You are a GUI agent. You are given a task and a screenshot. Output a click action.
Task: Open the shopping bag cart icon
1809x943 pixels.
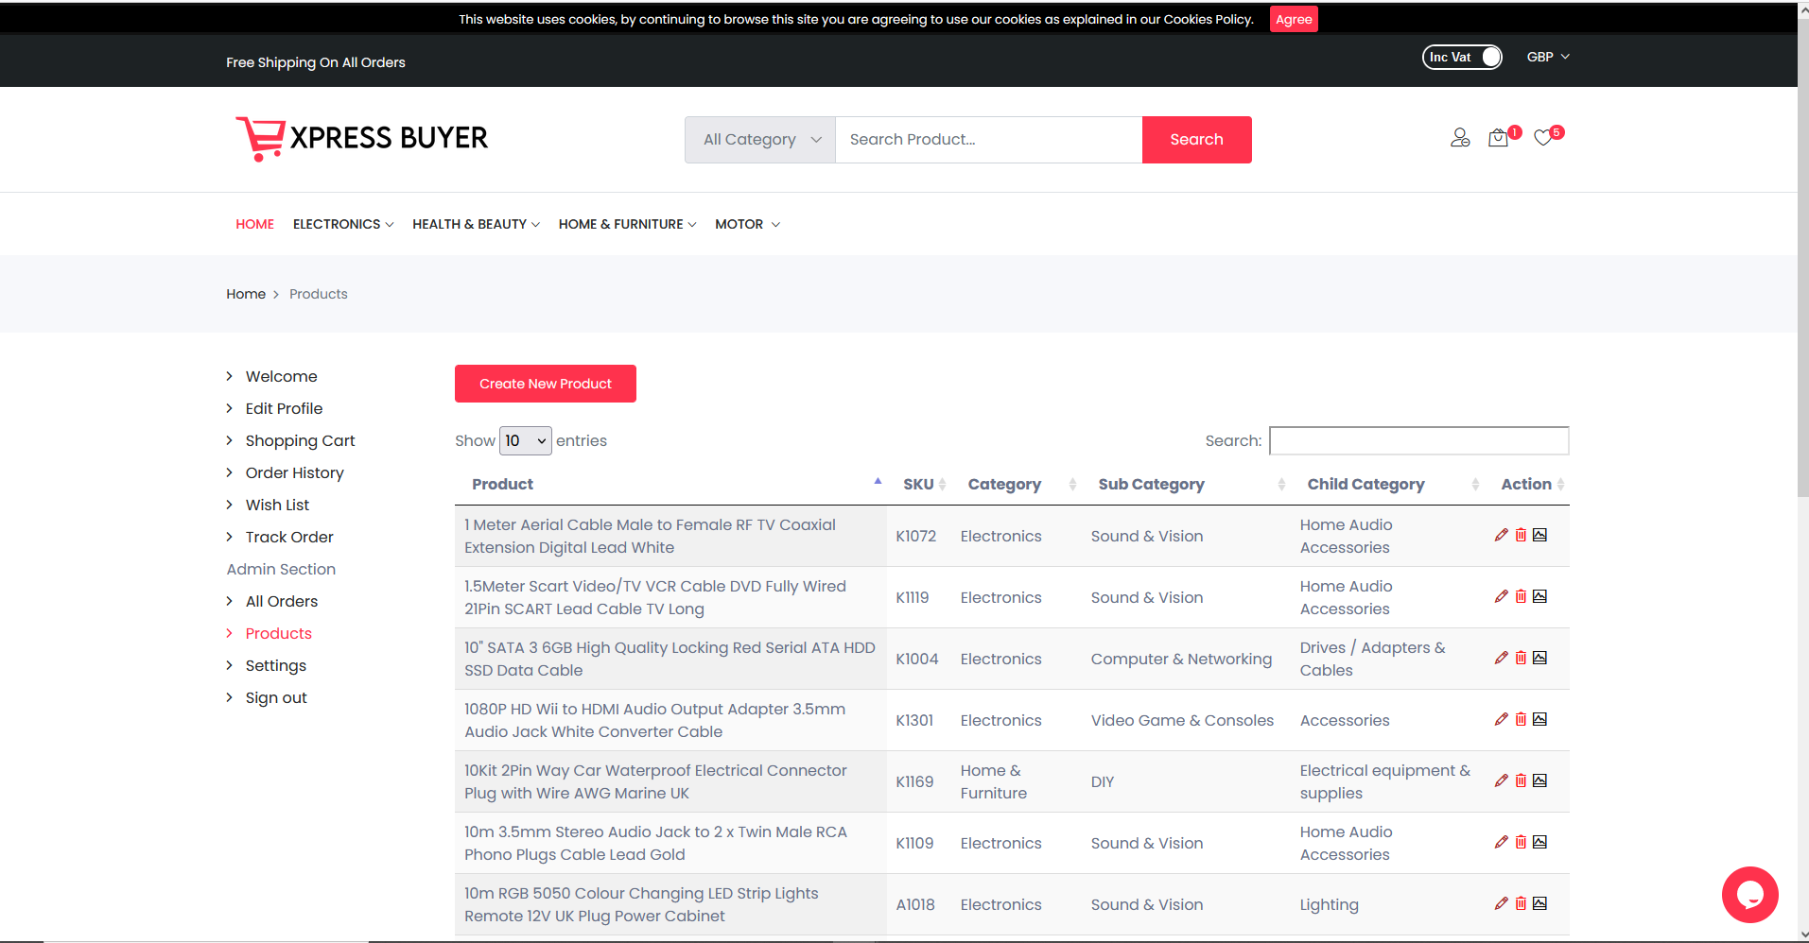click(1498, 139)
